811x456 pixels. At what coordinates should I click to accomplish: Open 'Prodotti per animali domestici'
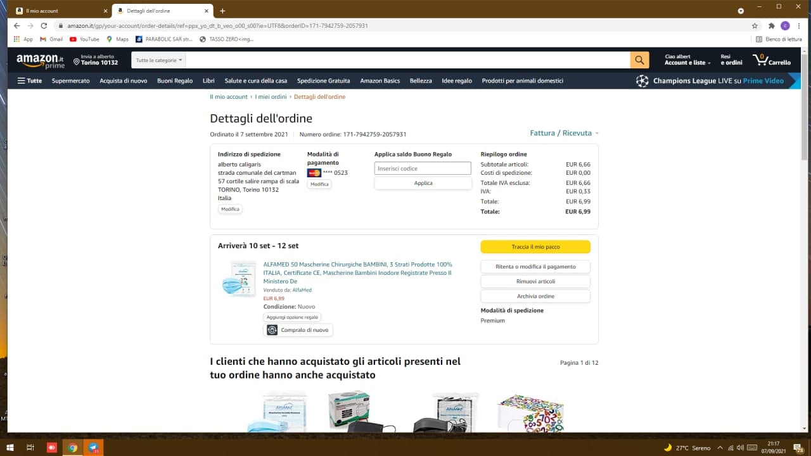(523, 81)
